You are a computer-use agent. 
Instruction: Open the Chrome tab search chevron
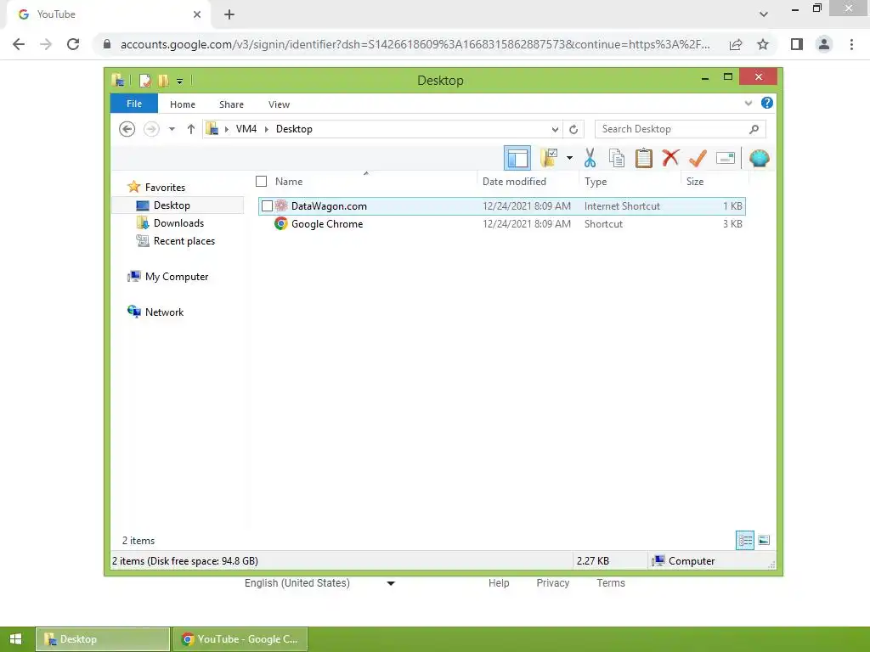pyautogui.click(x=764, y=14)
